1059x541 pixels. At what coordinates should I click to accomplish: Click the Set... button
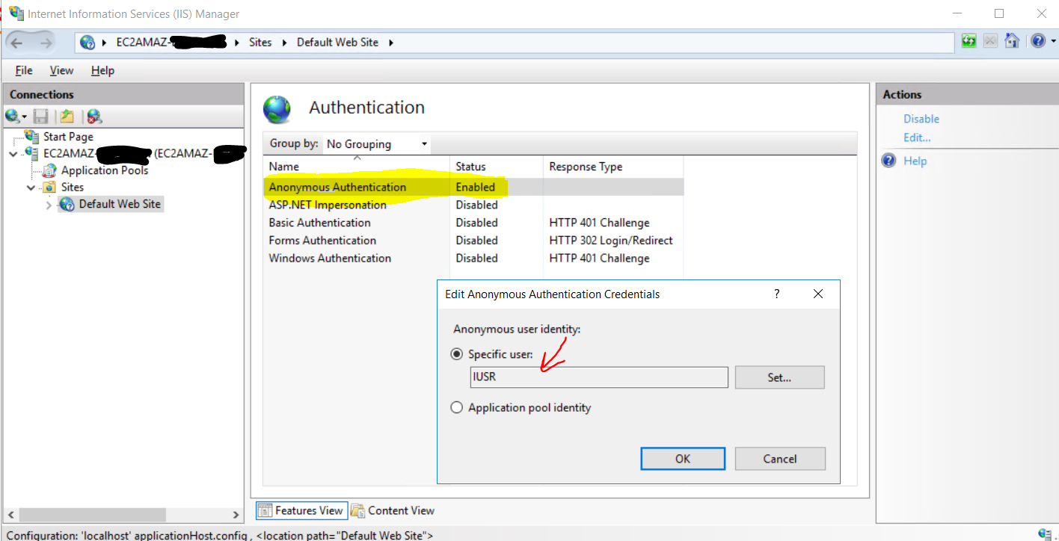pos(780,377)
